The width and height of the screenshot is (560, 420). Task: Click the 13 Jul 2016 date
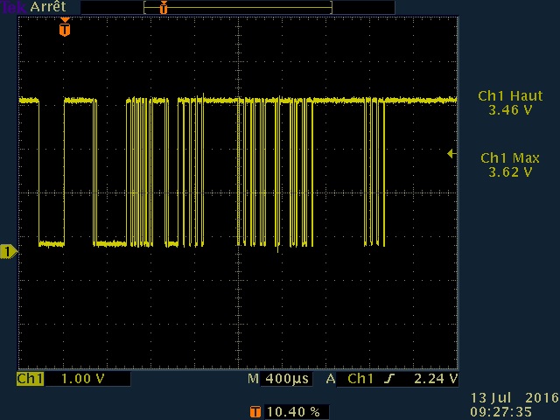pos(514,398)
